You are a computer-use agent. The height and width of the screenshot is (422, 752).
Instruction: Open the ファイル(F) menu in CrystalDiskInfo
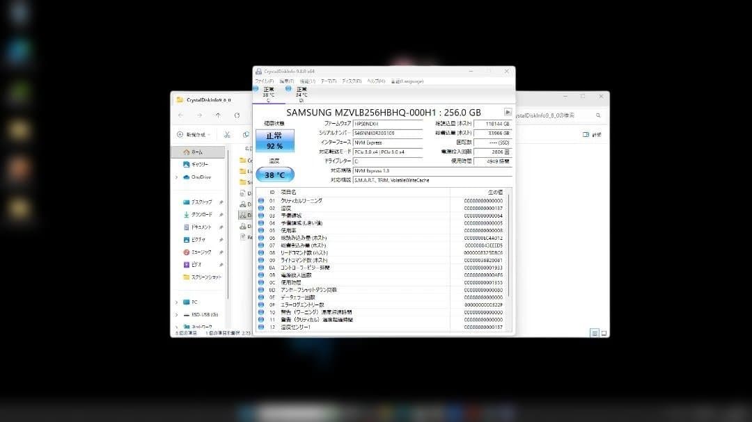coord(265,81)
